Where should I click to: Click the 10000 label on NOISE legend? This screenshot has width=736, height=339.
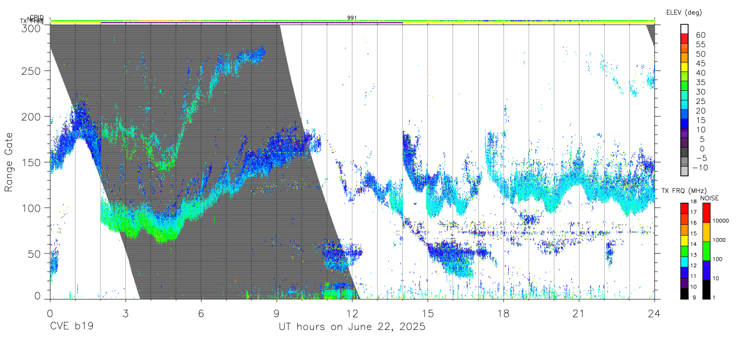(x=722, y=221)
